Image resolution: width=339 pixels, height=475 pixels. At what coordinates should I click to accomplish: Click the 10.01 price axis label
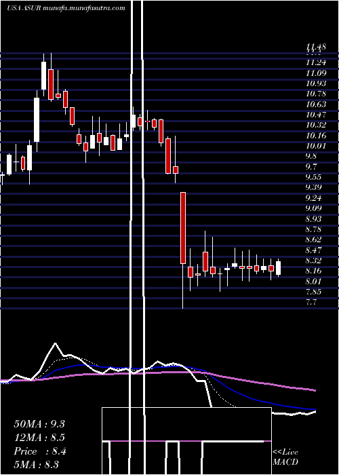[316, 146]
